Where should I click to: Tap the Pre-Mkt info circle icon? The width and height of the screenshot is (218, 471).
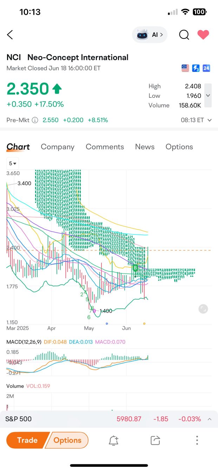[x=35, y=120]
